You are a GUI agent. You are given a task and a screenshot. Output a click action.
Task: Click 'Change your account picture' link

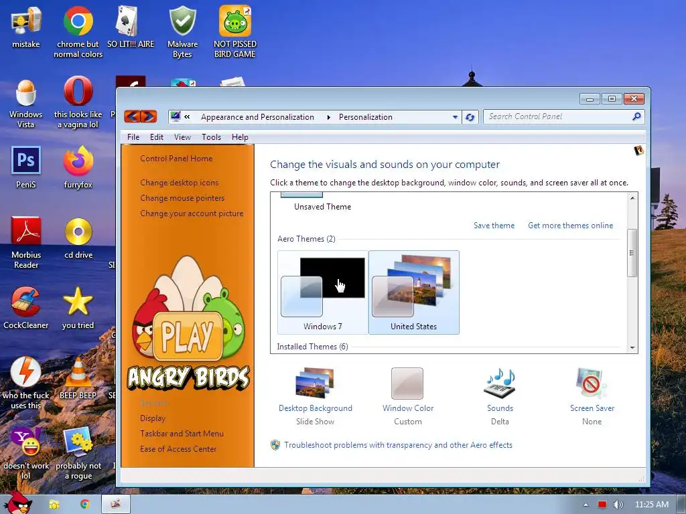tap(192, 213)
